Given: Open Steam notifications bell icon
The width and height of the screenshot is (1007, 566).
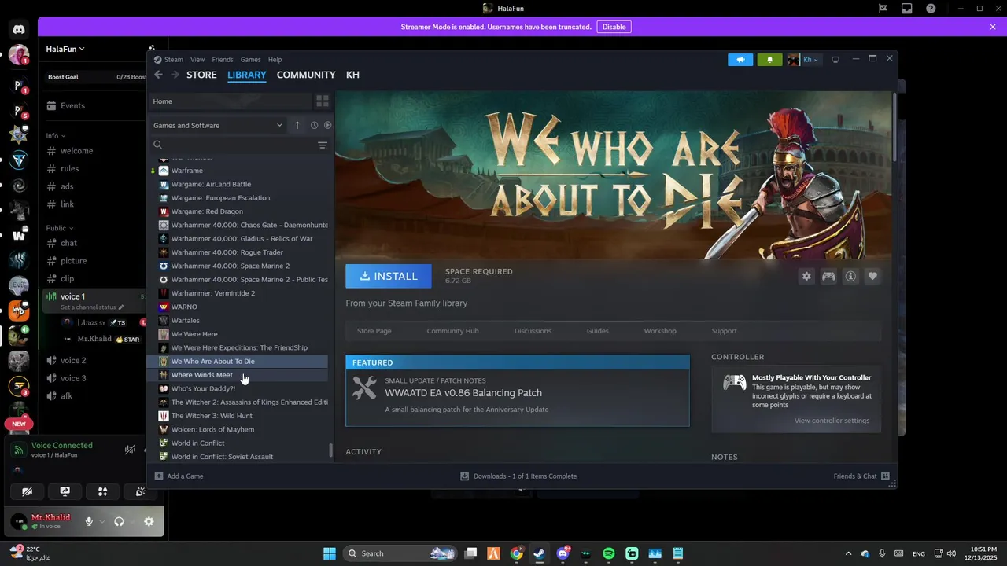Looking at the screenshot, I should (769, 59).
